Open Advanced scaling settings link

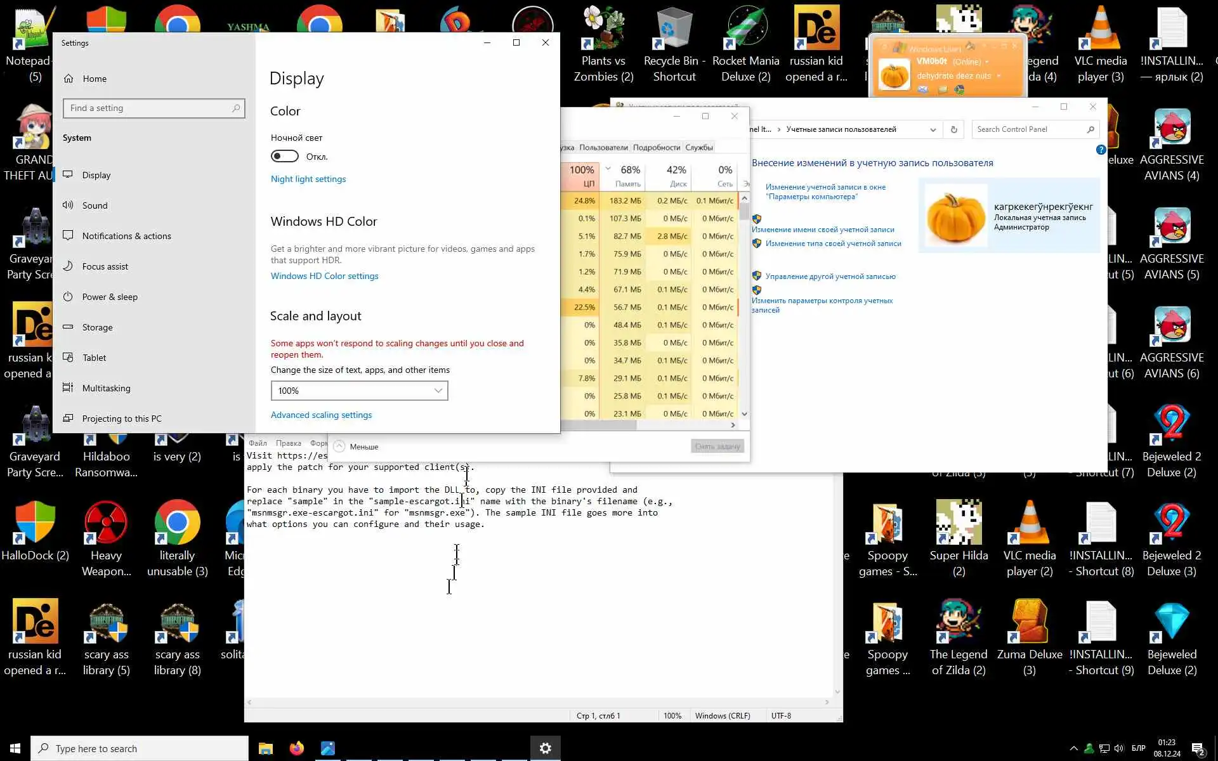pos(321,415)
